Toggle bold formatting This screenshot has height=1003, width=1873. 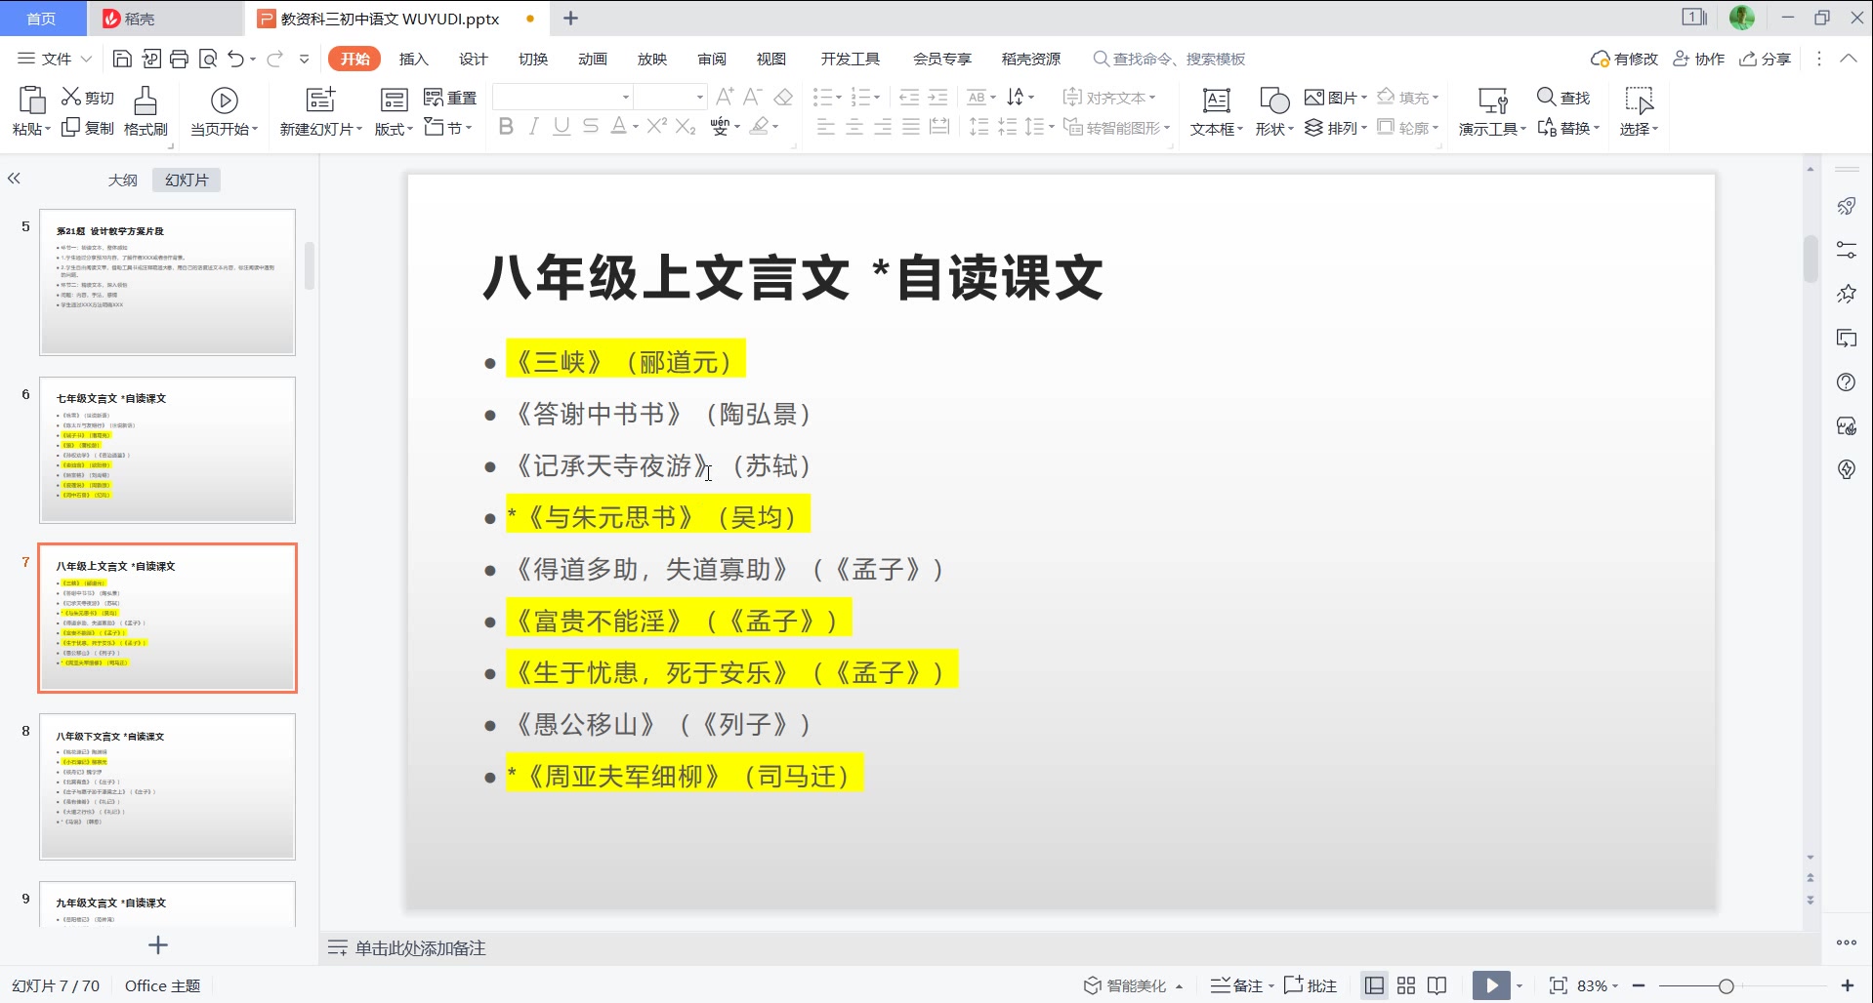point(505,126)
